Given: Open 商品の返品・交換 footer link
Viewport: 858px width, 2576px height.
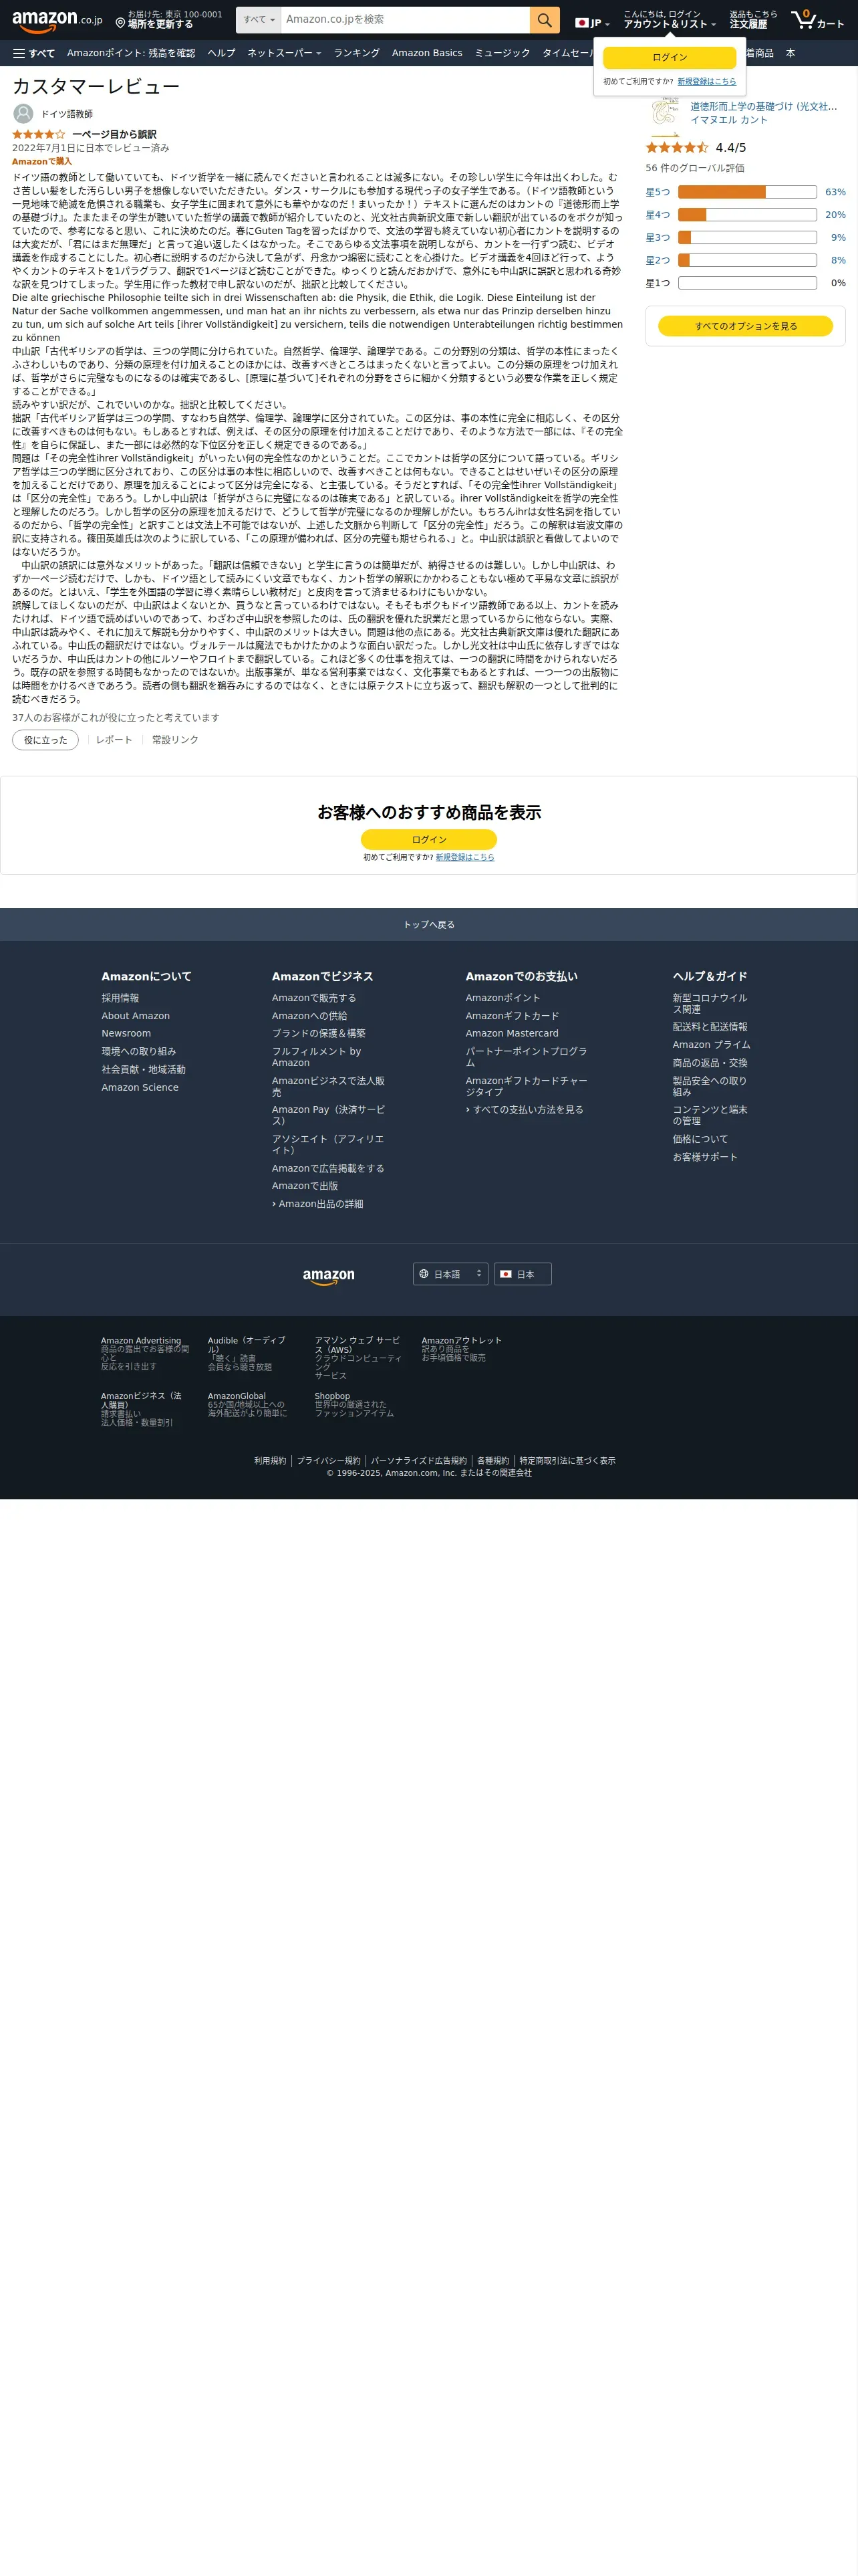Looking at the screenshot, I should (x=710, y=1063).
